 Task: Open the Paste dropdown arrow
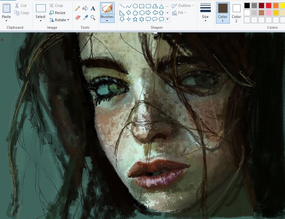click(6, 21)
